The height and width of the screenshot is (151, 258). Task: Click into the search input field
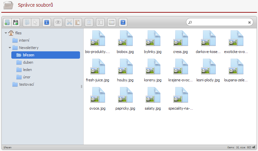(x=219, y=22)
